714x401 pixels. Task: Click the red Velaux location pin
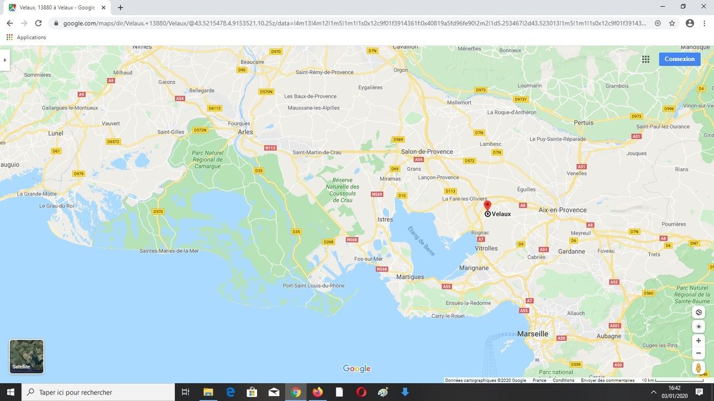tap(487, 206)
